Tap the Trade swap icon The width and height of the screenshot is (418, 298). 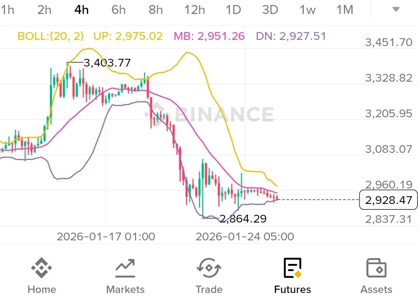point(209,268)
